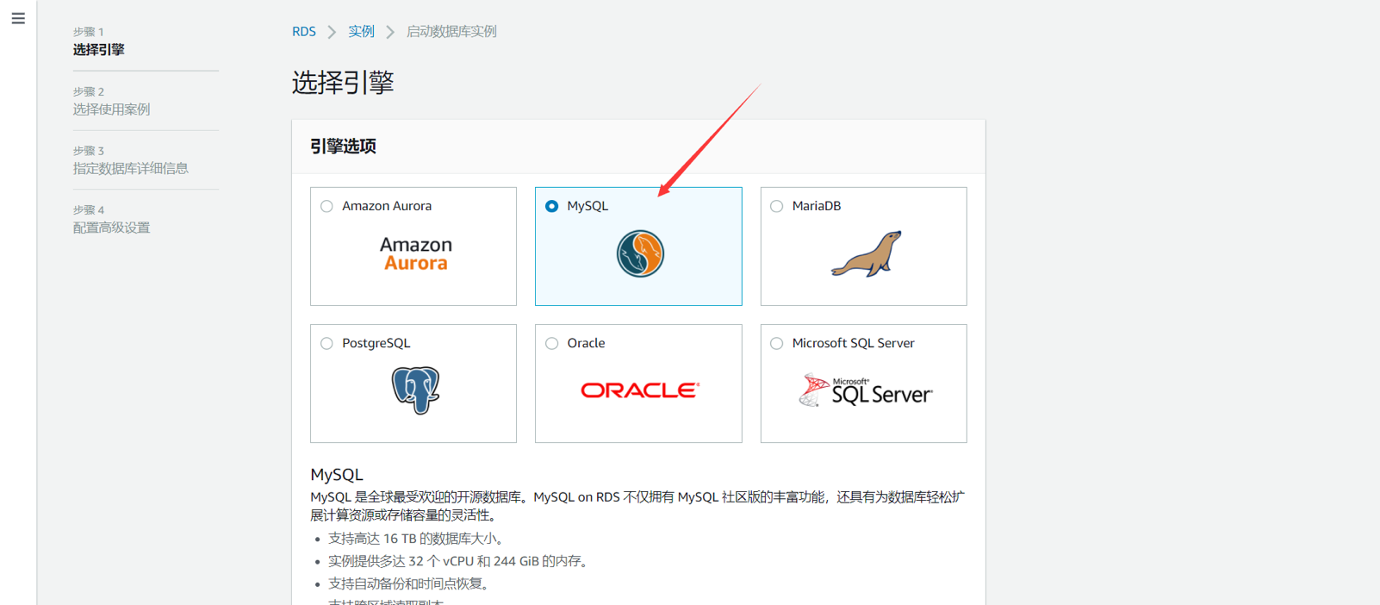
Task: Select the Oracle radio button
Action: point(552,343)
